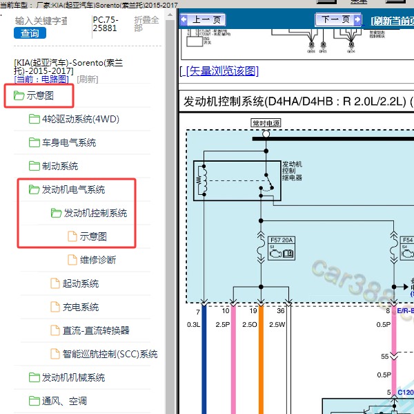
Task: Collapse the top-level 示意图 folder
Action: (x=40, y=95)
